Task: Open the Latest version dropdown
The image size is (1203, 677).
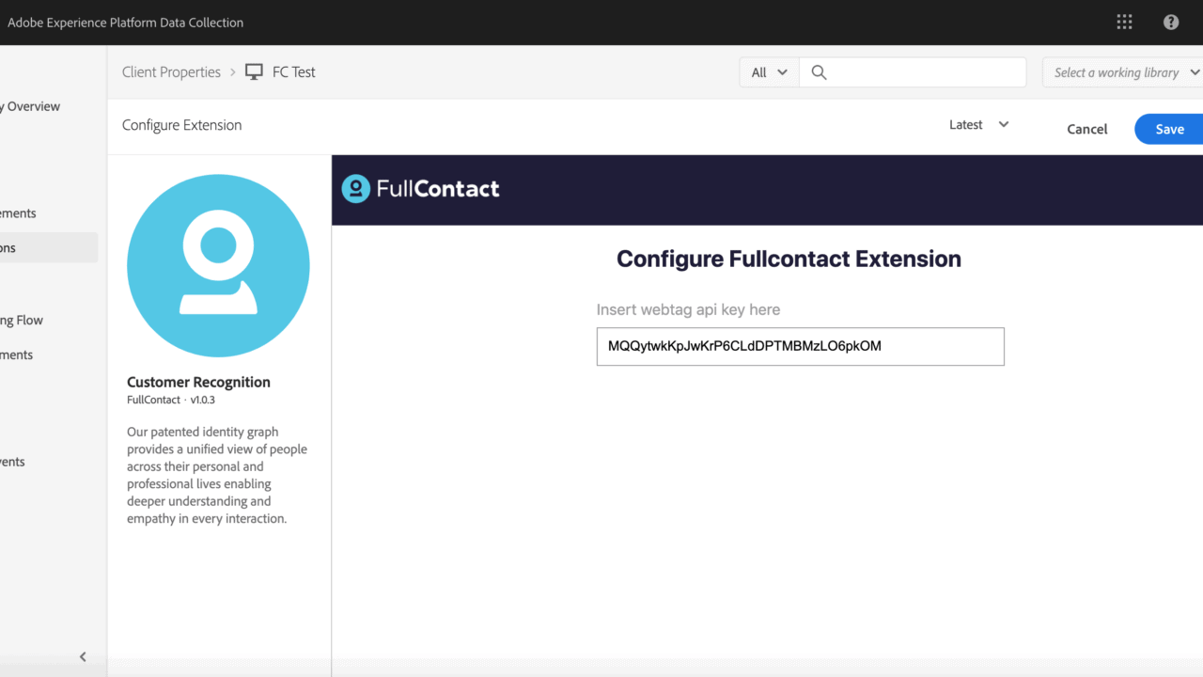Action: pos(978,125)
